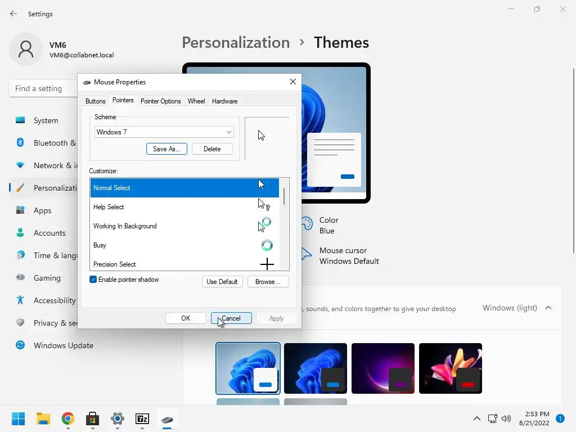Open Mouse cursor Windows Default setting
576x432 pixels.
pos(340,256)
